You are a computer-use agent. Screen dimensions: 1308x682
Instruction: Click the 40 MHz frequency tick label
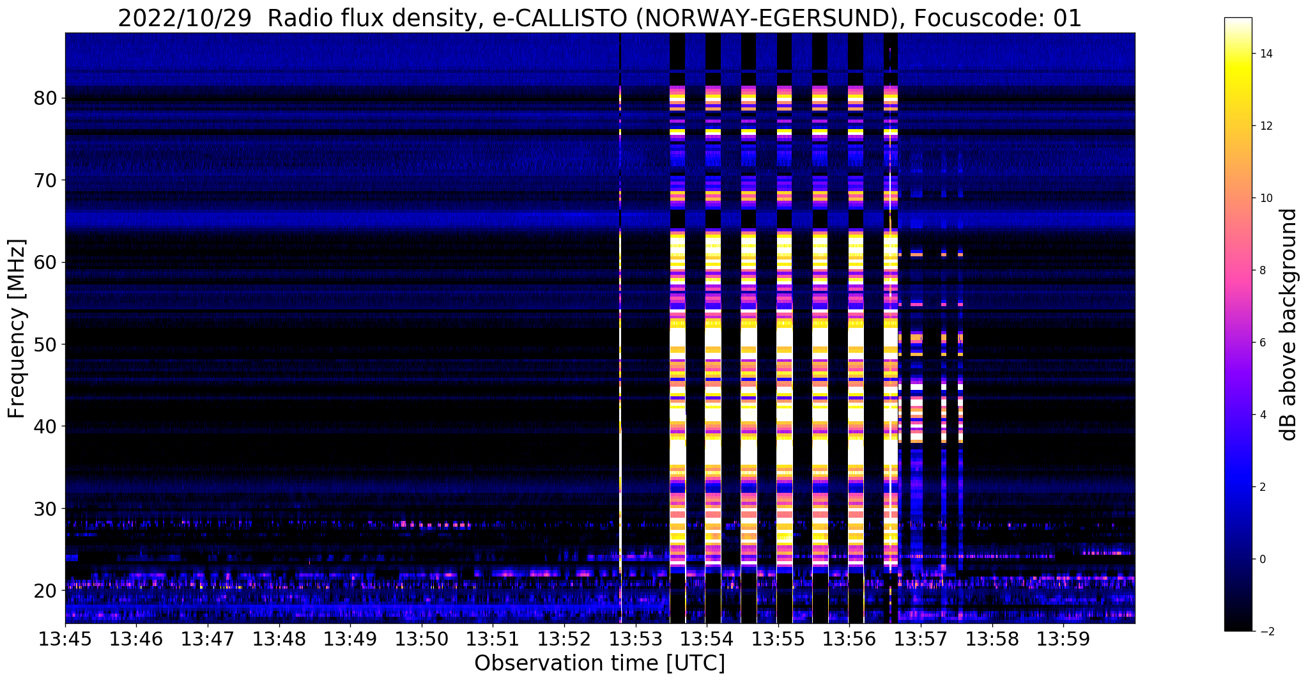coord(46,426)
